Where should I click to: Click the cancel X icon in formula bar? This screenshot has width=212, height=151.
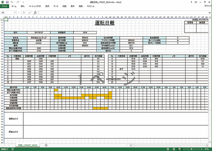pyautogui.click(x=24, y=13)
